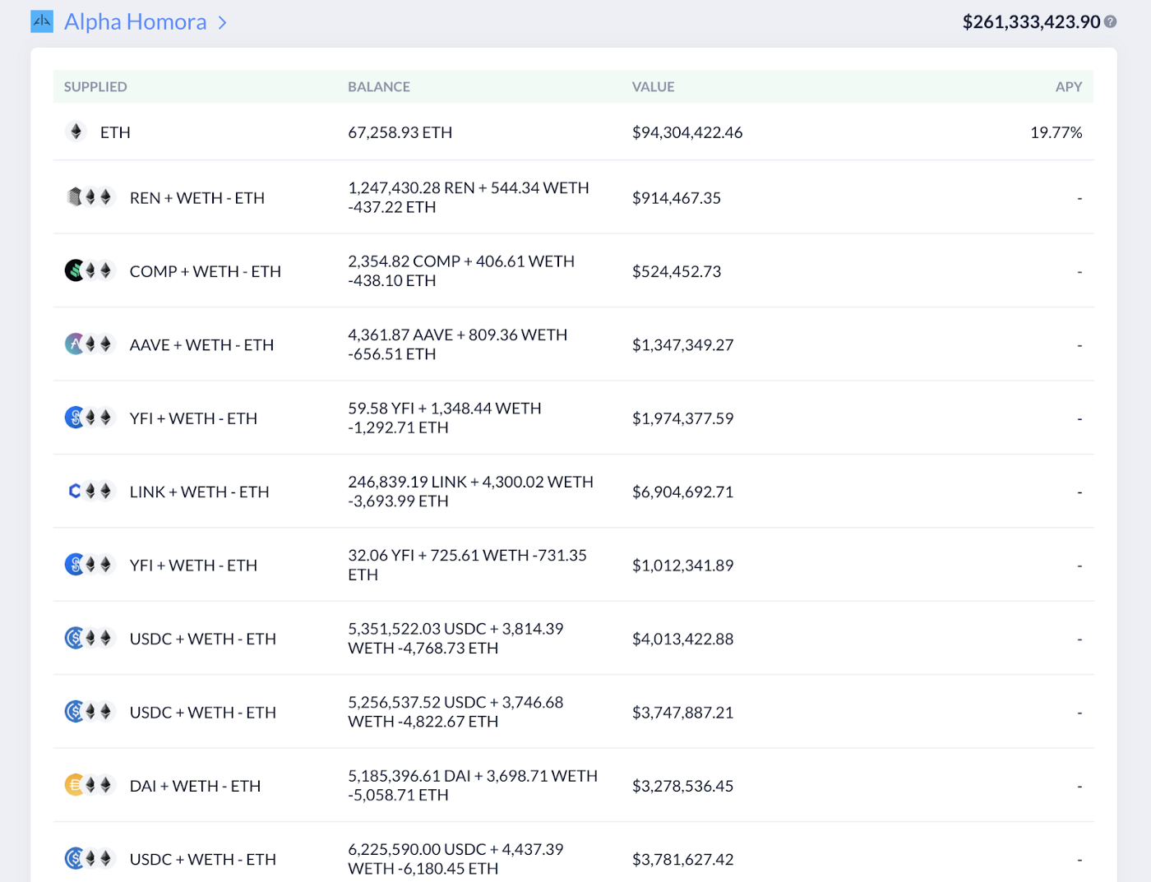Select the $1,012,341.89 value
This screenshot has width=1151, height=882.
pos(683,566)
